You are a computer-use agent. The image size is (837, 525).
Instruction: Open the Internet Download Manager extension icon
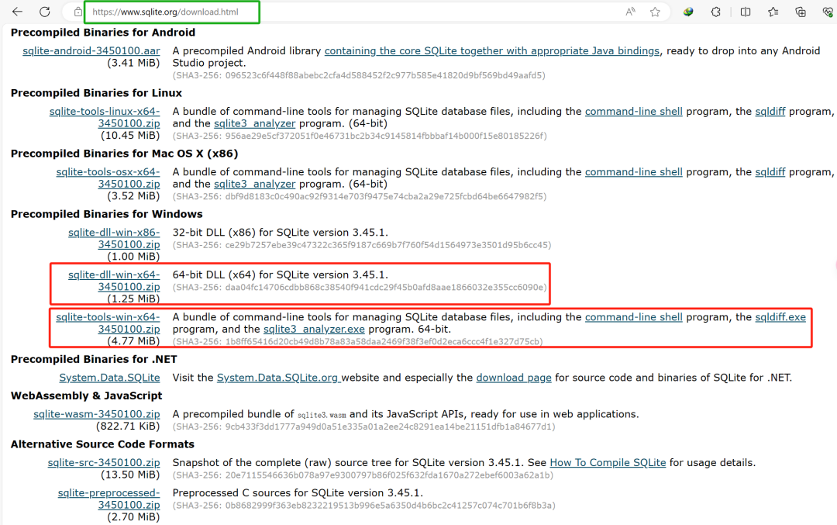(688, 12)
